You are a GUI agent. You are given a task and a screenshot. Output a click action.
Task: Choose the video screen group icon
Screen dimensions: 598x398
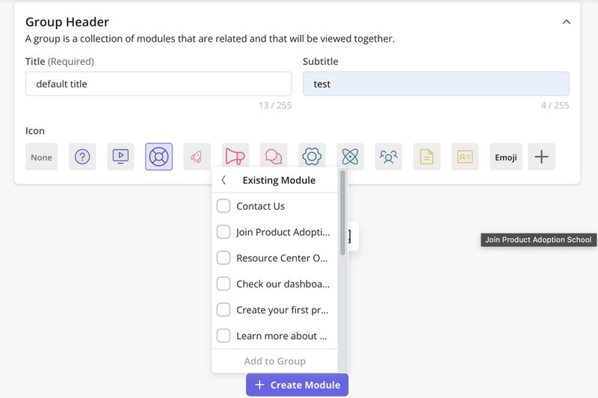click(x=120, y=157)
